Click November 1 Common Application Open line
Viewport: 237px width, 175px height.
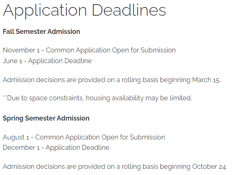point(89,50)
